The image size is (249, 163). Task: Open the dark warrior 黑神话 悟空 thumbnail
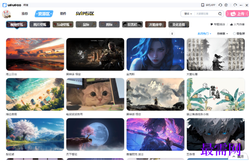point(95,54)
